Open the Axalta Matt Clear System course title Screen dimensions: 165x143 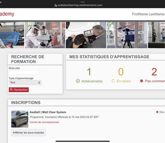point(48,112)
